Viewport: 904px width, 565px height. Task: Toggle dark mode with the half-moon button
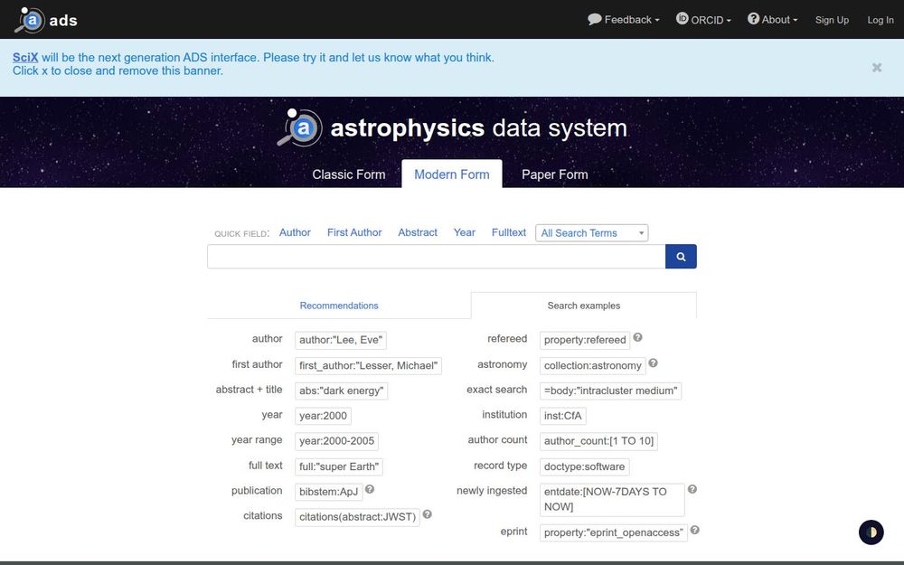point(871,532)
